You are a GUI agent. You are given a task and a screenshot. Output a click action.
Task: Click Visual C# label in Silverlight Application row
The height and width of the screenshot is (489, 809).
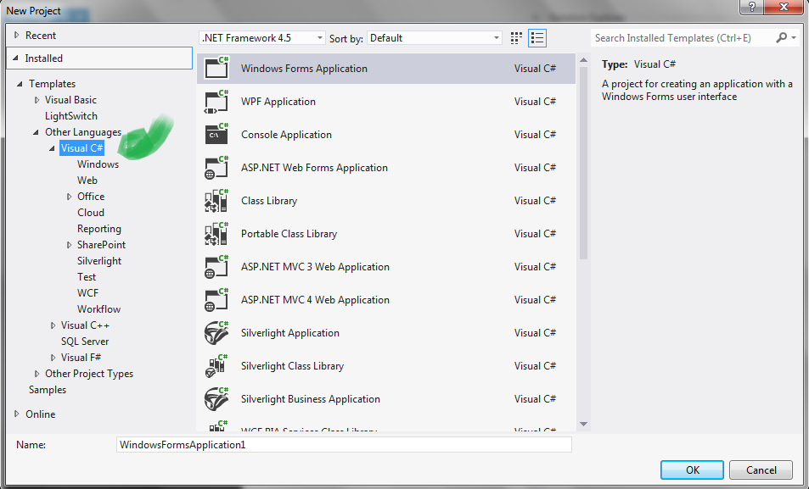[535, 333]
